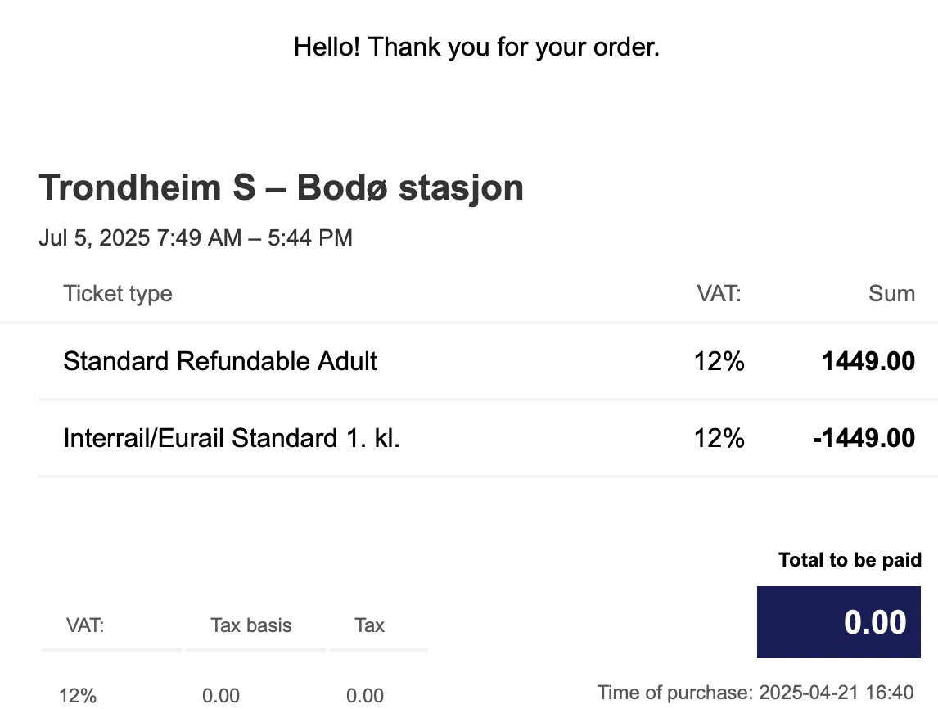The width and height of the screenshot is (938, 709).
Task: Click the 12% VAT for Standard Refundable Adult
Action: click(719, 361)
